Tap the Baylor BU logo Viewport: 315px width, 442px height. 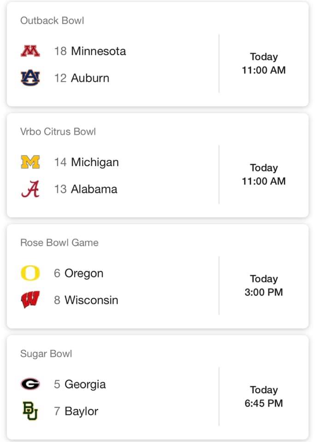pyautogui.click(x=30, y=411)
